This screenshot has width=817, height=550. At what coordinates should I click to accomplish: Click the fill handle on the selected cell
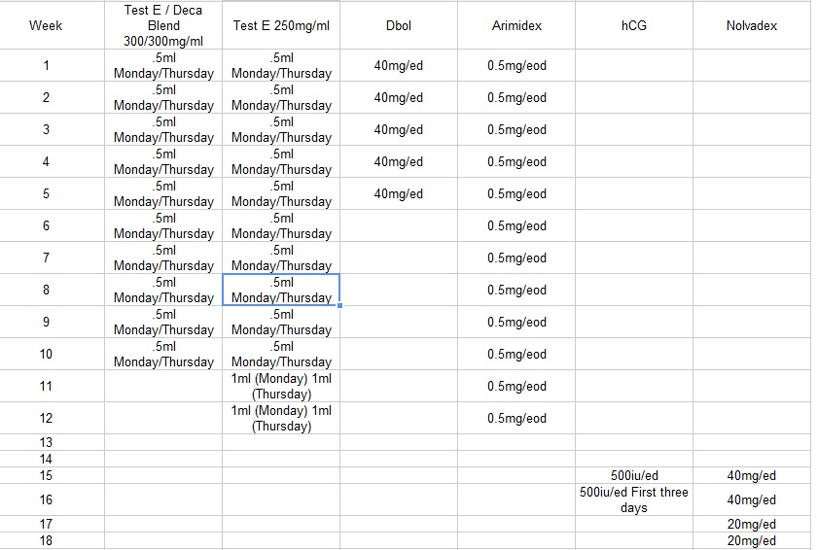[339, 305]
